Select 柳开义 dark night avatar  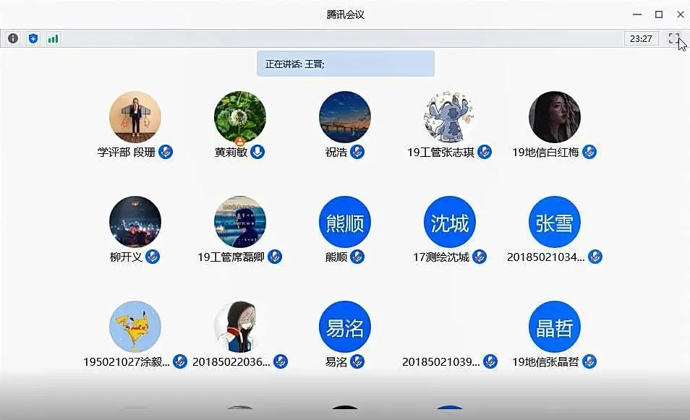click(x=135, y=222)
